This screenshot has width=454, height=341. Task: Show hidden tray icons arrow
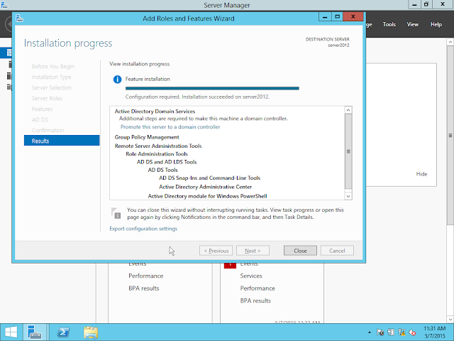[370, 332]
